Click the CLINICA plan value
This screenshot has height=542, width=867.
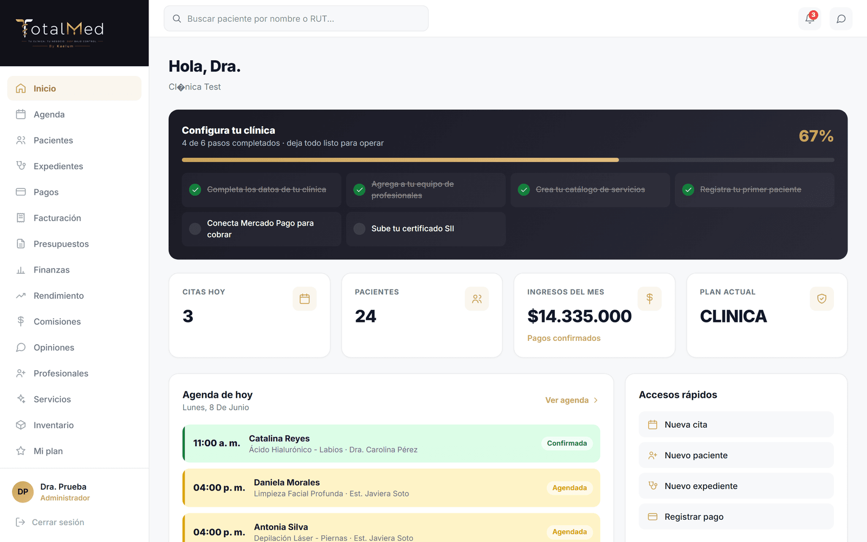coord(733,316)
